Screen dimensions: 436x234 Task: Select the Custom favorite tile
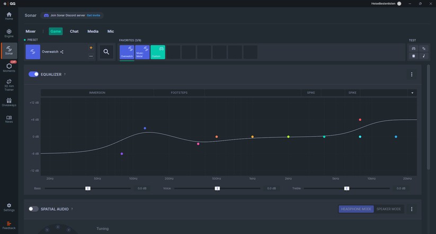click(x=158, y=52)
